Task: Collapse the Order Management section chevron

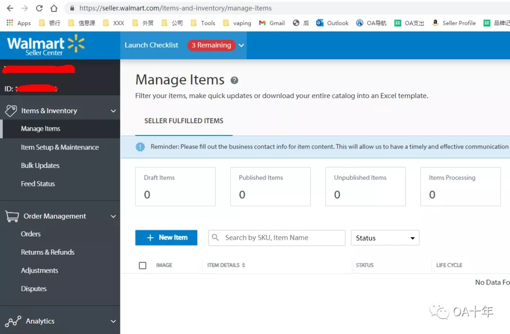Action: pos(113,216)
